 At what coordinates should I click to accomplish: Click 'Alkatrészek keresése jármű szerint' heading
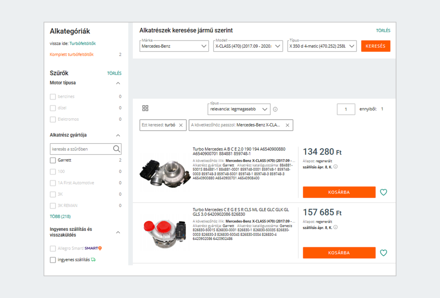click(186, 30)
